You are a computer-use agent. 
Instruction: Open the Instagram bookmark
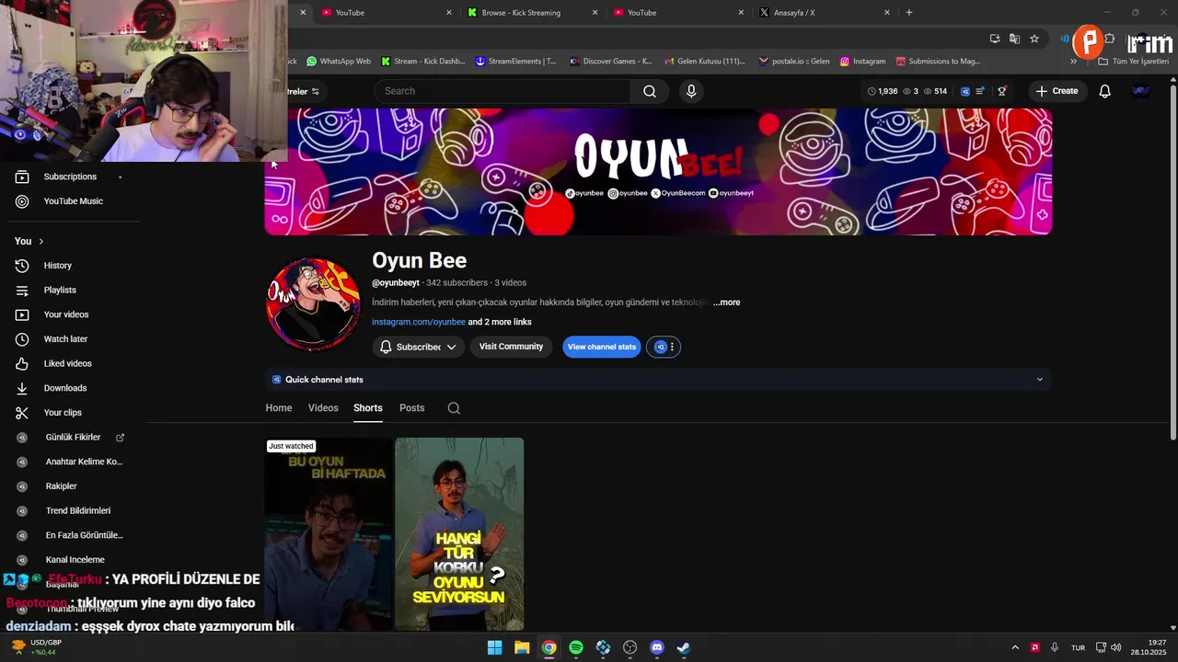(x=862, y=62)
